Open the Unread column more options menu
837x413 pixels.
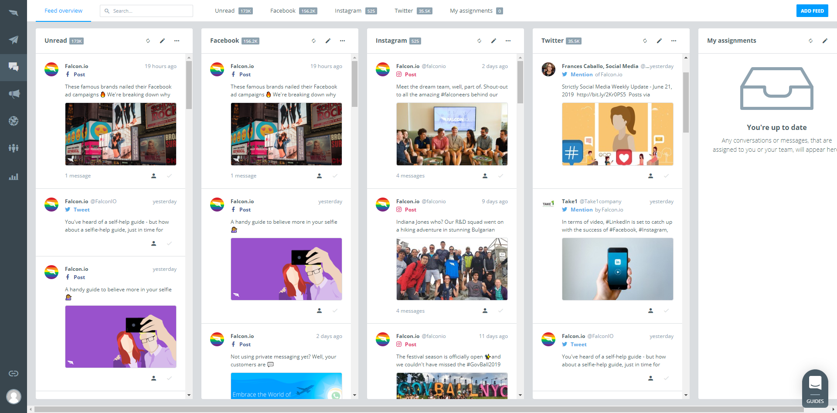point(177,41)
